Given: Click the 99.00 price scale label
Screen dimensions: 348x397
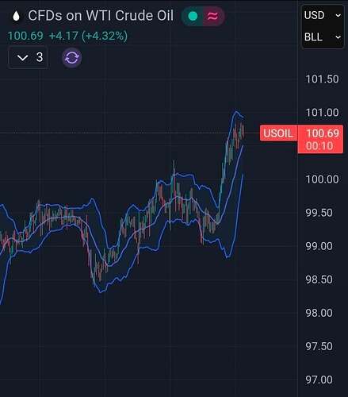Looking at the screenshot, I should [x=319, y=246].
